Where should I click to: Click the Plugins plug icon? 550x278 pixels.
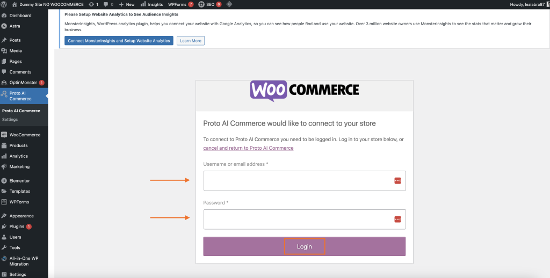click(4, 226)
